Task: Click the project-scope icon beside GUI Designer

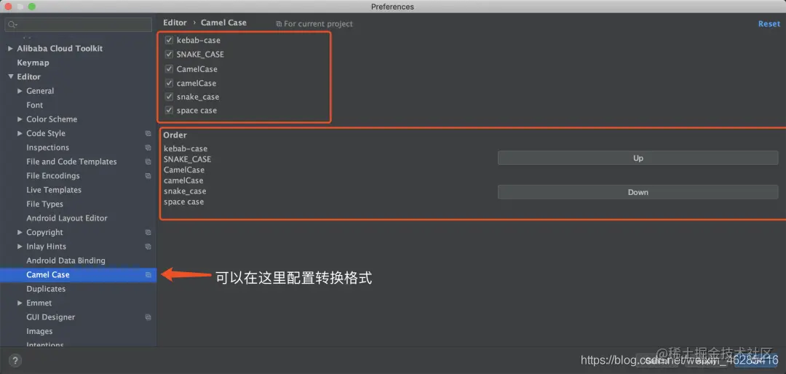Action: pos(148,317)
